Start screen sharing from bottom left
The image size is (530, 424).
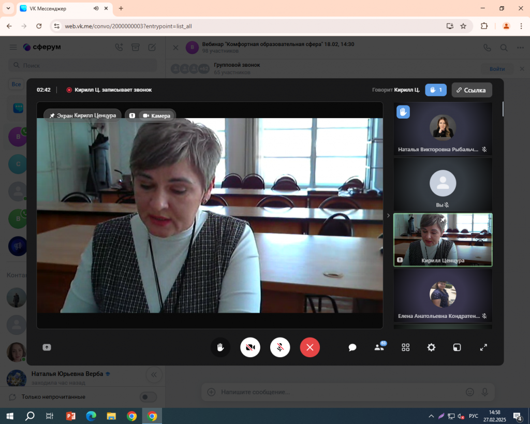click(x=47, y=347)
